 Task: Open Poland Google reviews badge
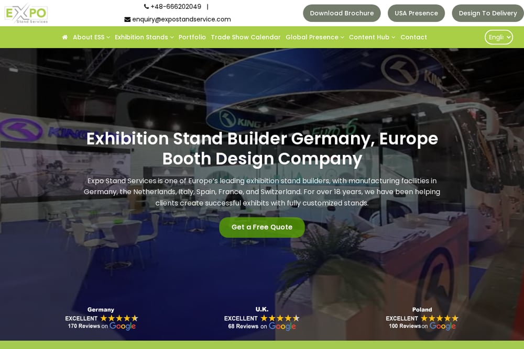tap(422, 319)
